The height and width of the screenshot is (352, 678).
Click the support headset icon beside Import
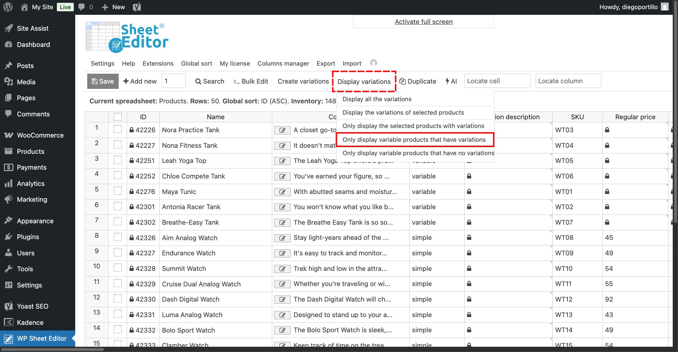tap(373, 63)
